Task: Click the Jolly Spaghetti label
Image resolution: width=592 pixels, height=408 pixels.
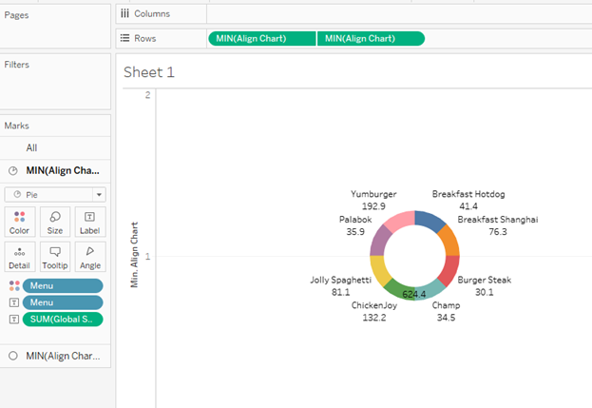Action: [340, 280]
